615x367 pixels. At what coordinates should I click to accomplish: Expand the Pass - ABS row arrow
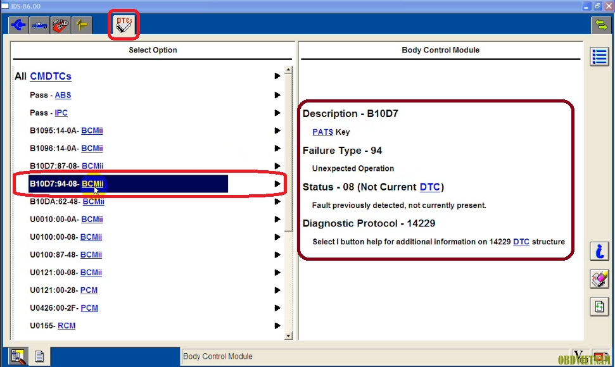point(277,95)
